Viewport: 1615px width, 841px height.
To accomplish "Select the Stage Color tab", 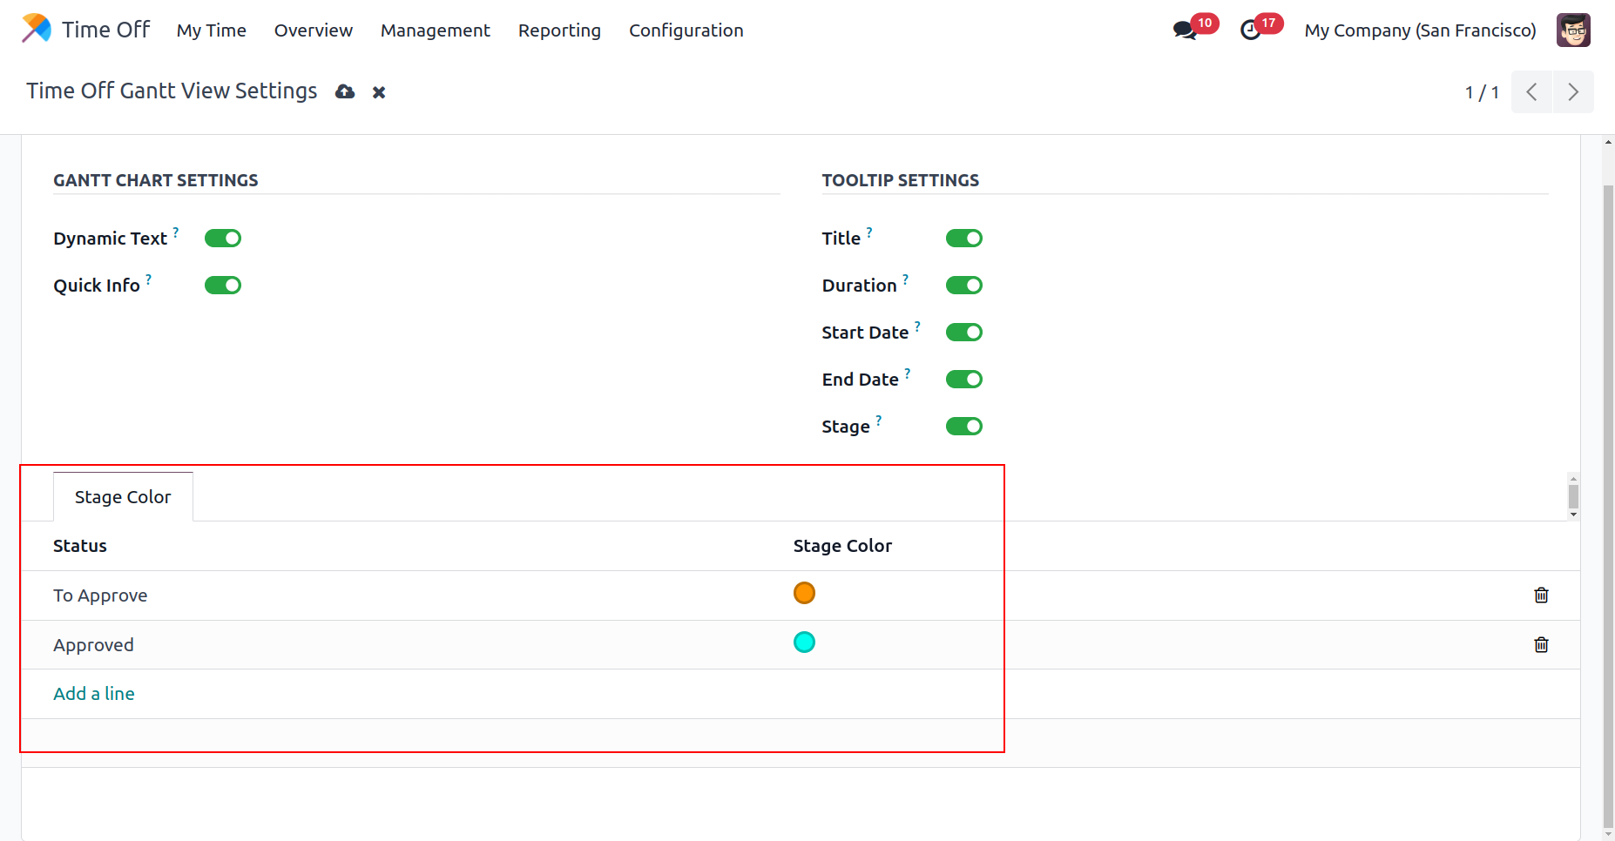I will (x=123, y=497).
